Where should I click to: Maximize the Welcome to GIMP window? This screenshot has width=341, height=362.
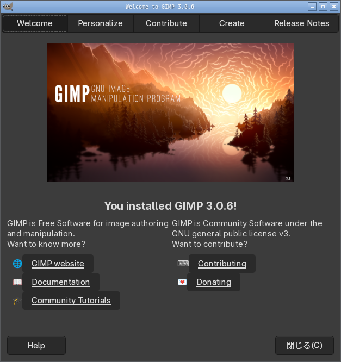323,7
